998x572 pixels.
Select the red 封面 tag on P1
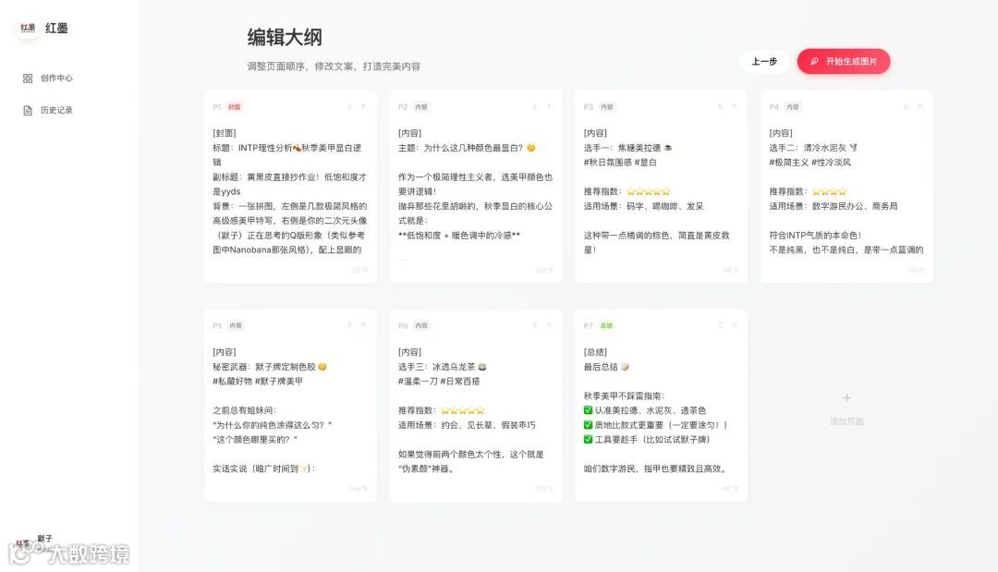[x=235, y=107]
